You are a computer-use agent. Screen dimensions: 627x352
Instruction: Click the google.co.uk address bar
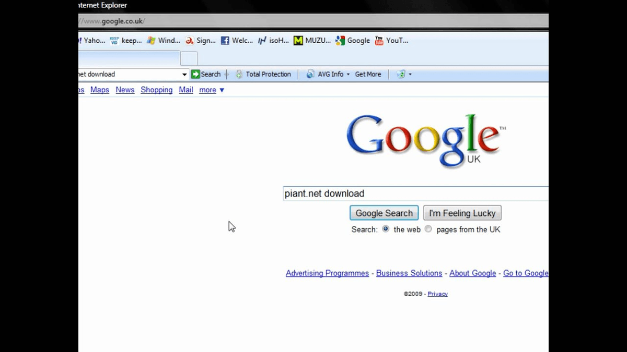[313, 21]
